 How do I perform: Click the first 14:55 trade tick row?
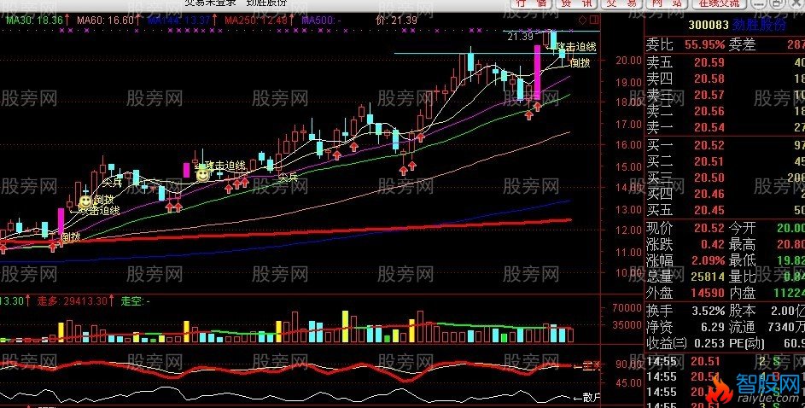pos(725,361)
